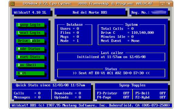Open the Dos Shell option
Image resolution: width=182 pixels, height=109 pixels.
click(30, 65)
